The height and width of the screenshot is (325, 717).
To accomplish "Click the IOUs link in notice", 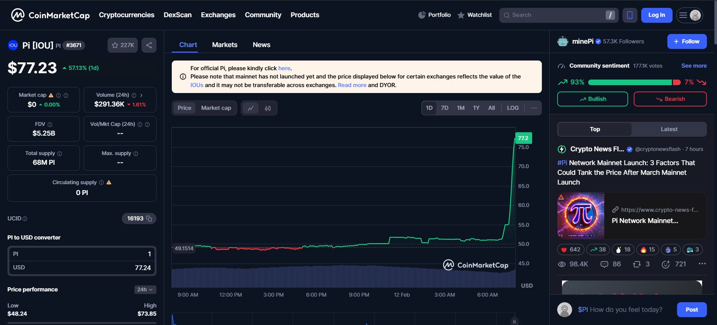I will coord(197,85).
